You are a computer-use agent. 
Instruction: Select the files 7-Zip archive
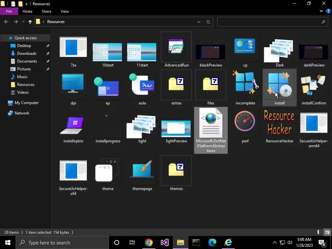tap(210, 85)
